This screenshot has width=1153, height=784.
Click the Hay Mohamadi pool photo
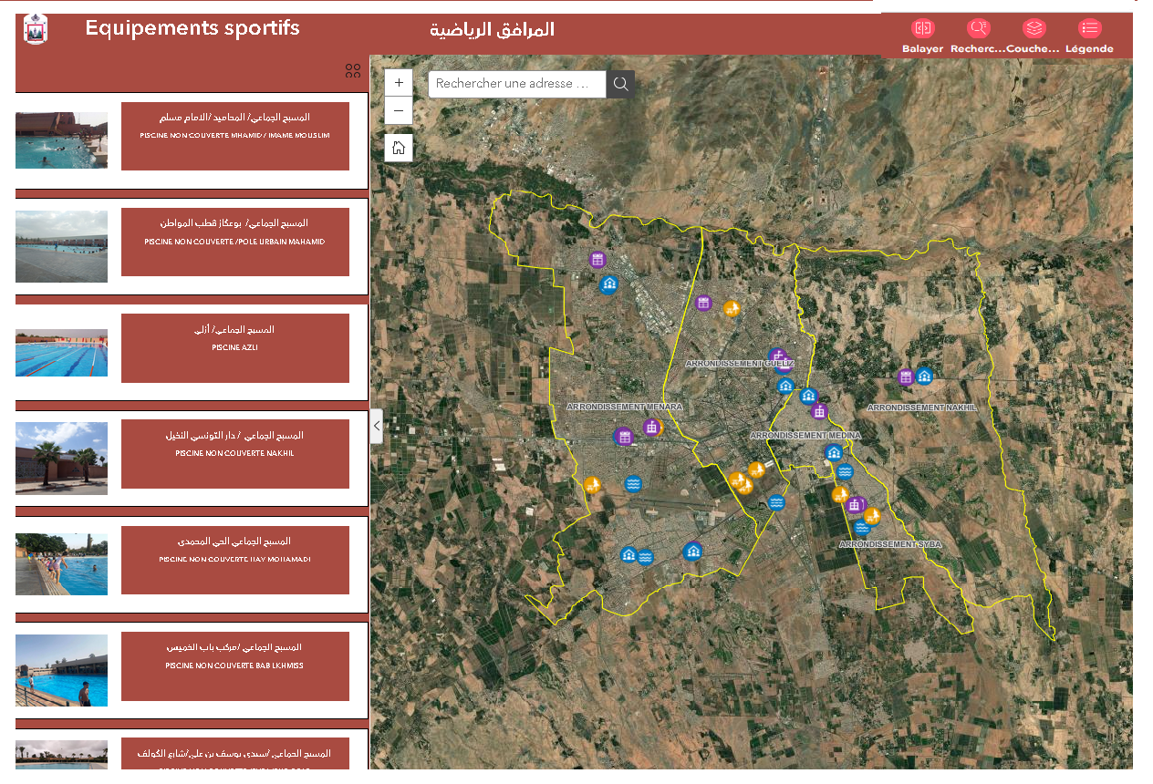[61, 564]
